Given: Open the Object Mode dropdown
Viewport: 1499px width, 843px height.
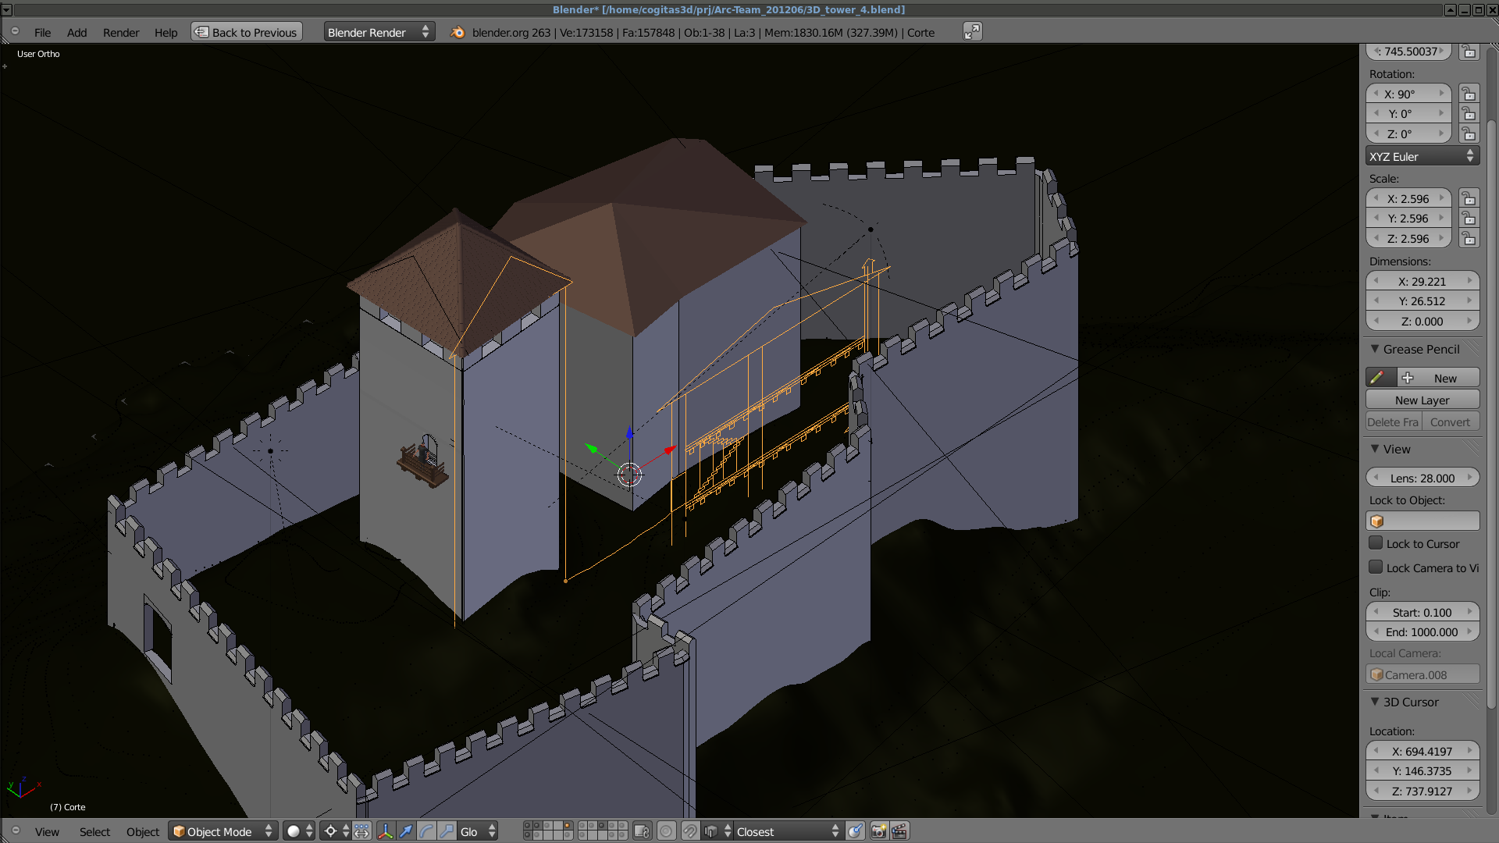Looking at the screenshot, I should [223, 831].
